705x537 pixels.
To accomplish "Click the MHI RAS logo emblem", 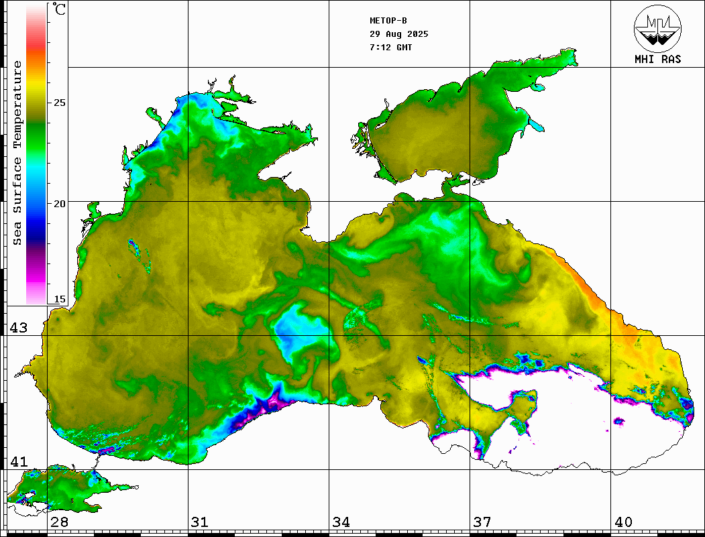I will pos(657,28).
